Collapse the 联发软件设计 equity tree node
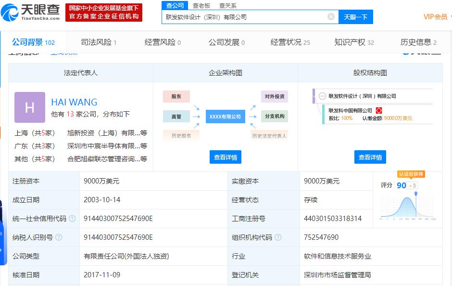Viewport: 452px width, 286px height. [x=322, y=96]
